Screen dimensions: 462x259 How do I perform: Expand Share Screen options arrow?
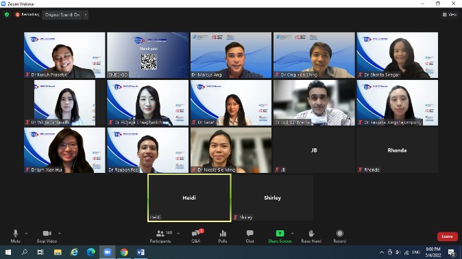point(292,234)
